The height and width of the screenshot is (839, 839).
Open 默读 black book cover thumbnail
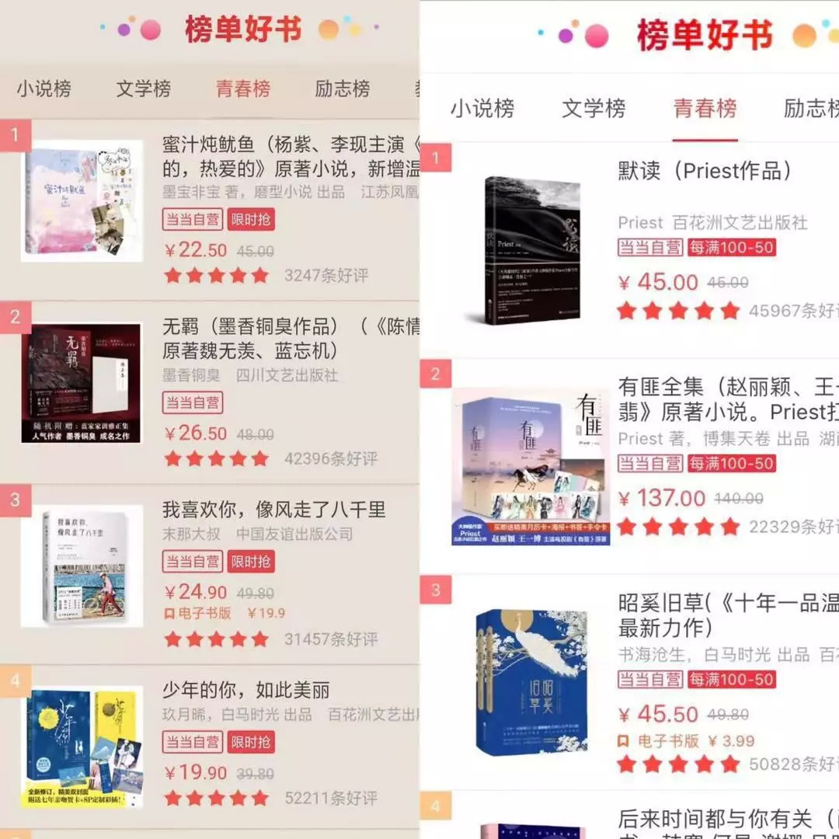(x=531, y=250)
